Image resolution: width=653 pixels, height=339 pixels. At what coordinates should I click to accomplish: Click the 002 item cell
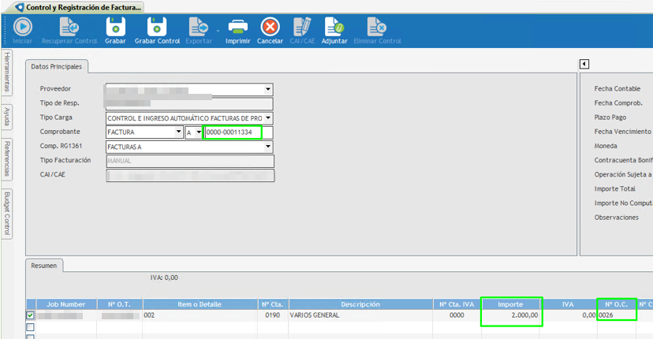tap(200, 315)
